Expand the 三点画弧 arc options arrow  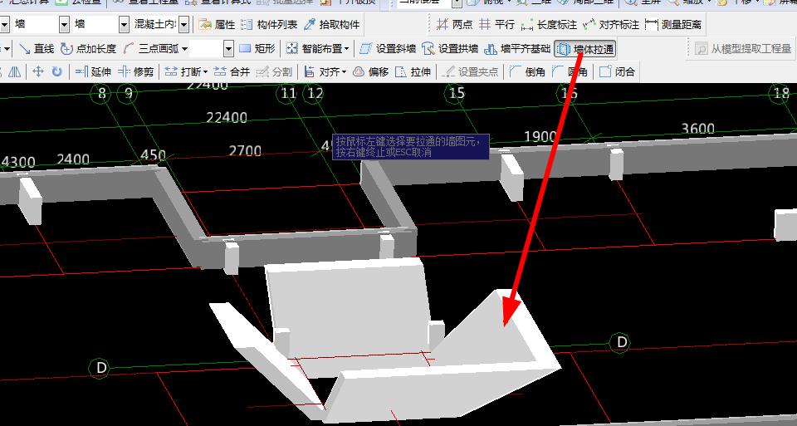[184, 49]
